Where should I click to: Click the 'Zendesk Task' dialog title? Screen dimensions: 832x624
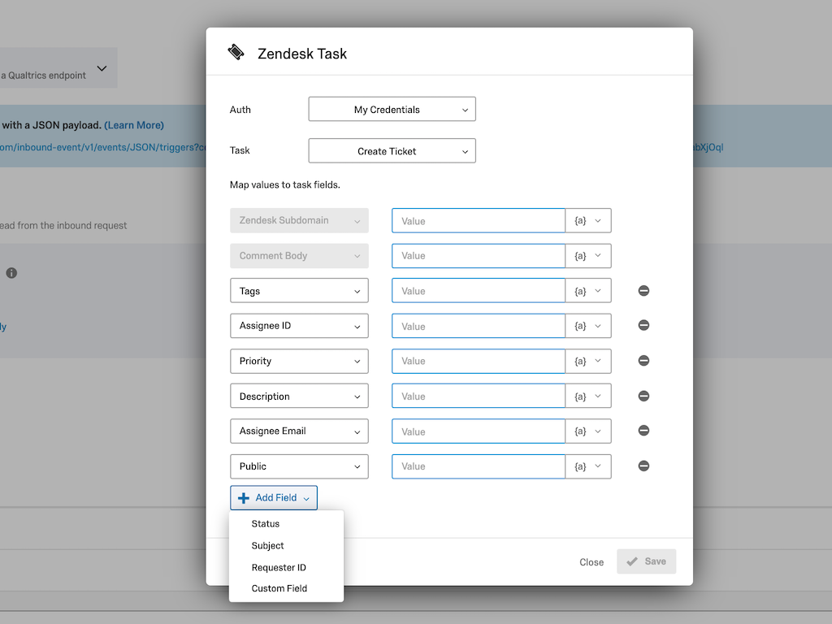(x=302, y=54)
